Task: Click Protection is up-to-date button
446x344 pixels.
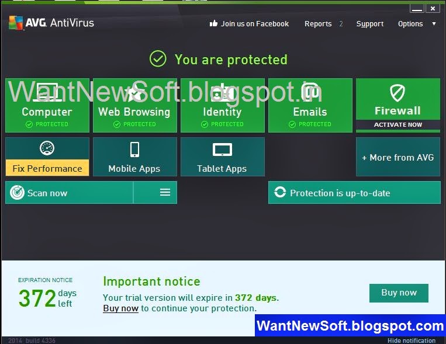Action: [354, 193]
